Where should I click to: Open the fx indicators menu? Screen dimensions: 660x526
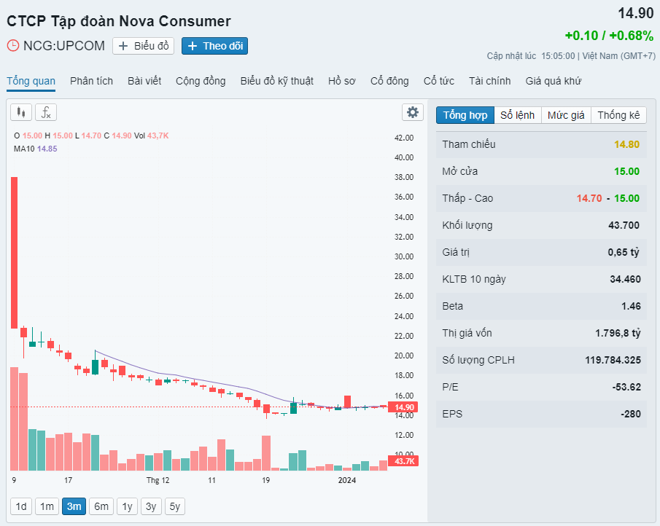tap(46, 112)
